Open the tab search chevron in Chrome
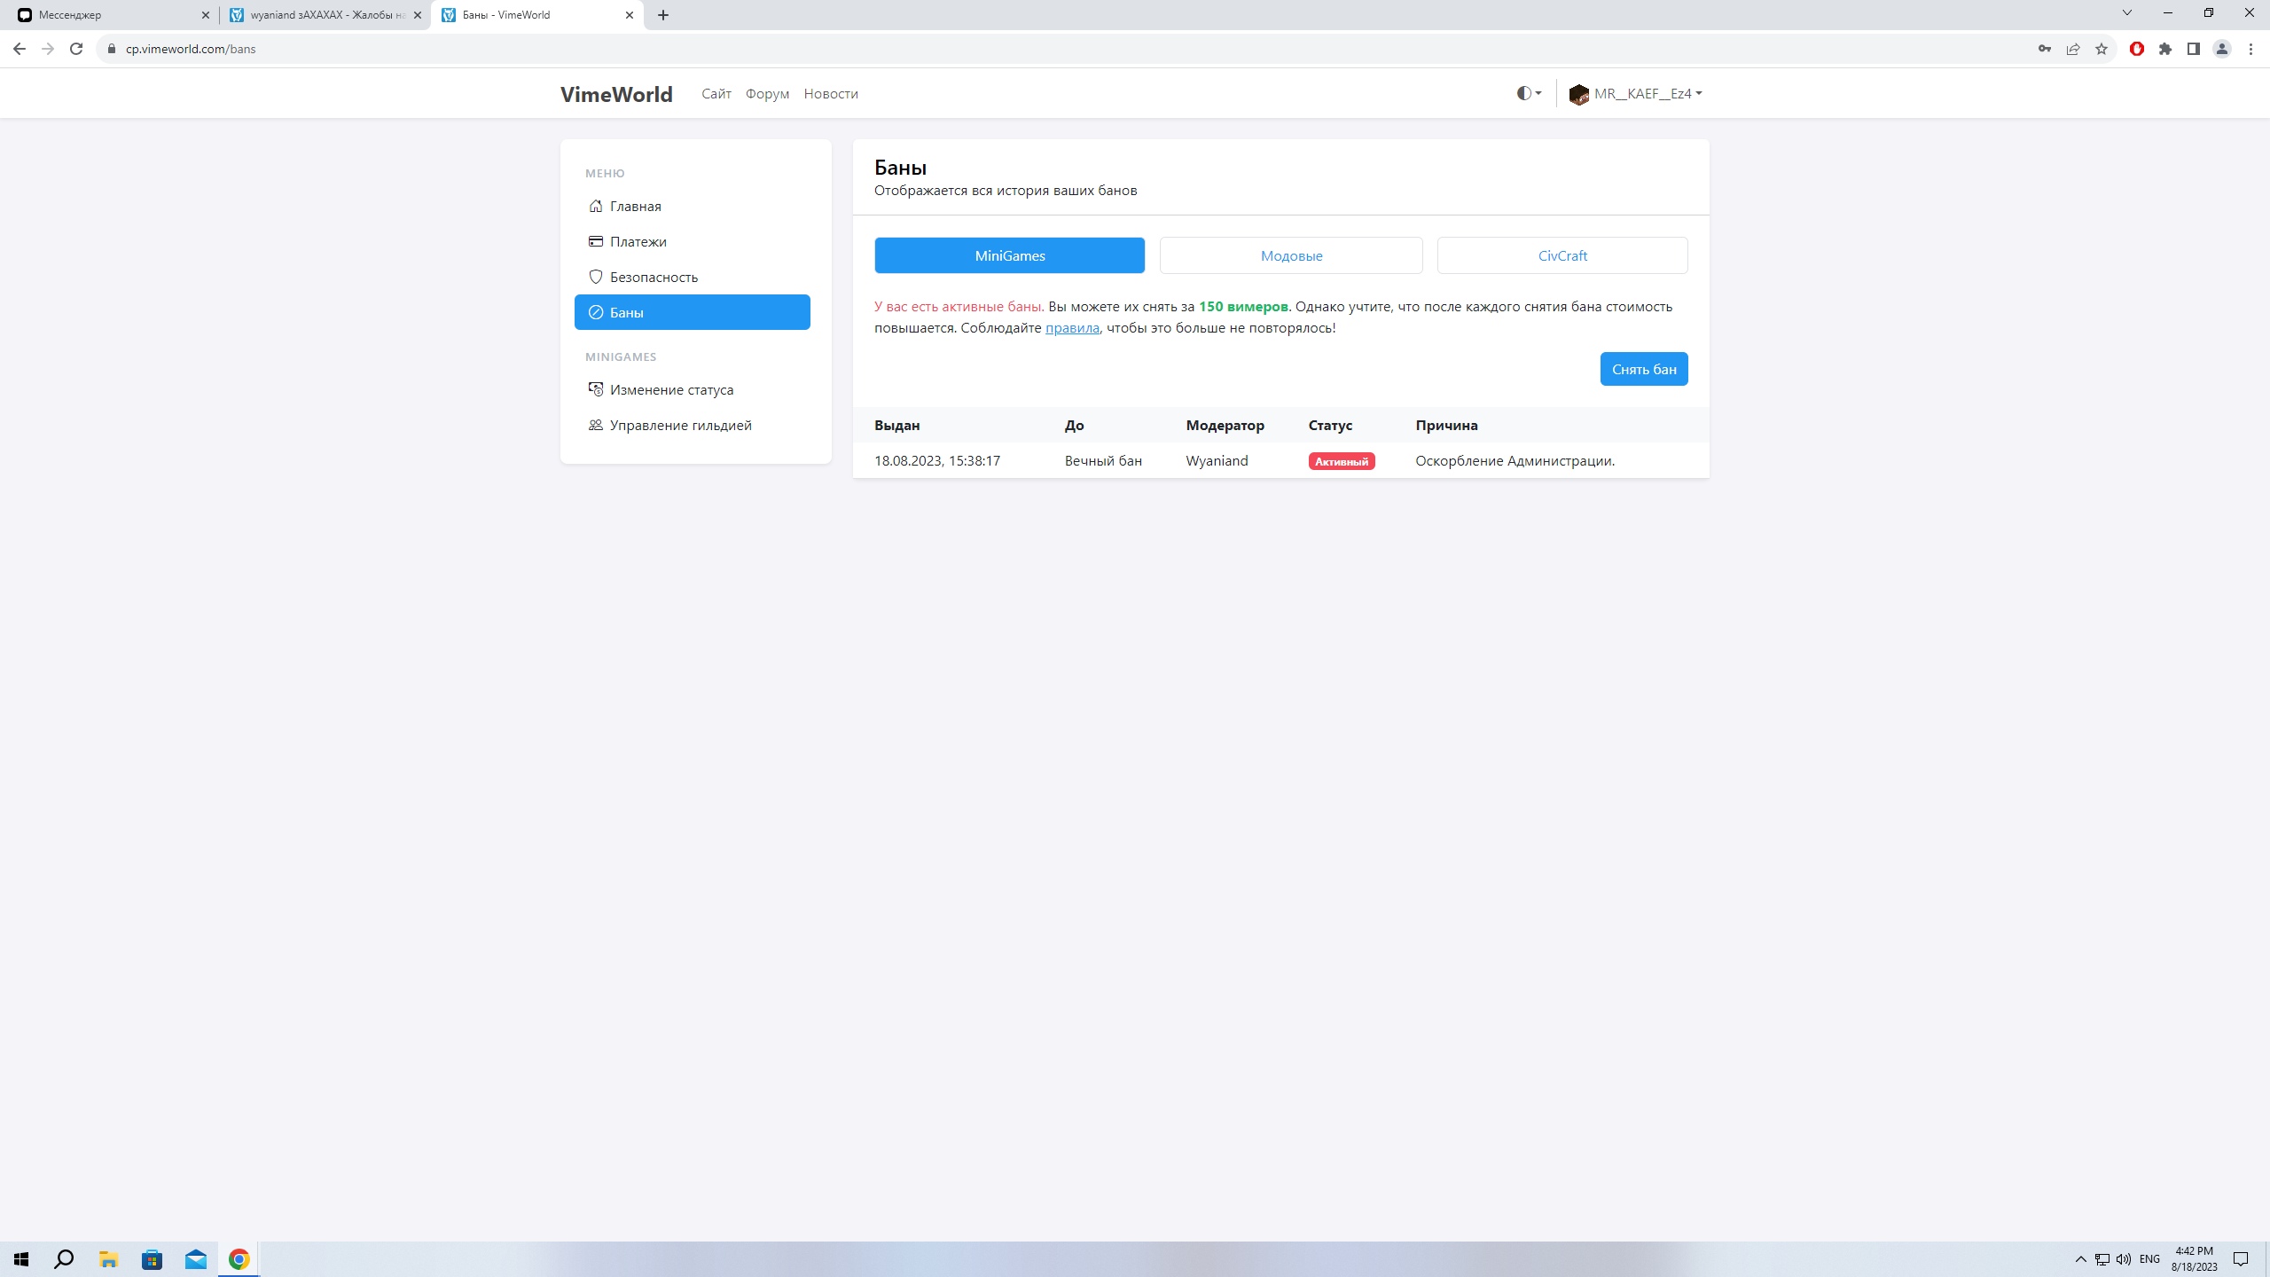 click(x=2126, y=13)
